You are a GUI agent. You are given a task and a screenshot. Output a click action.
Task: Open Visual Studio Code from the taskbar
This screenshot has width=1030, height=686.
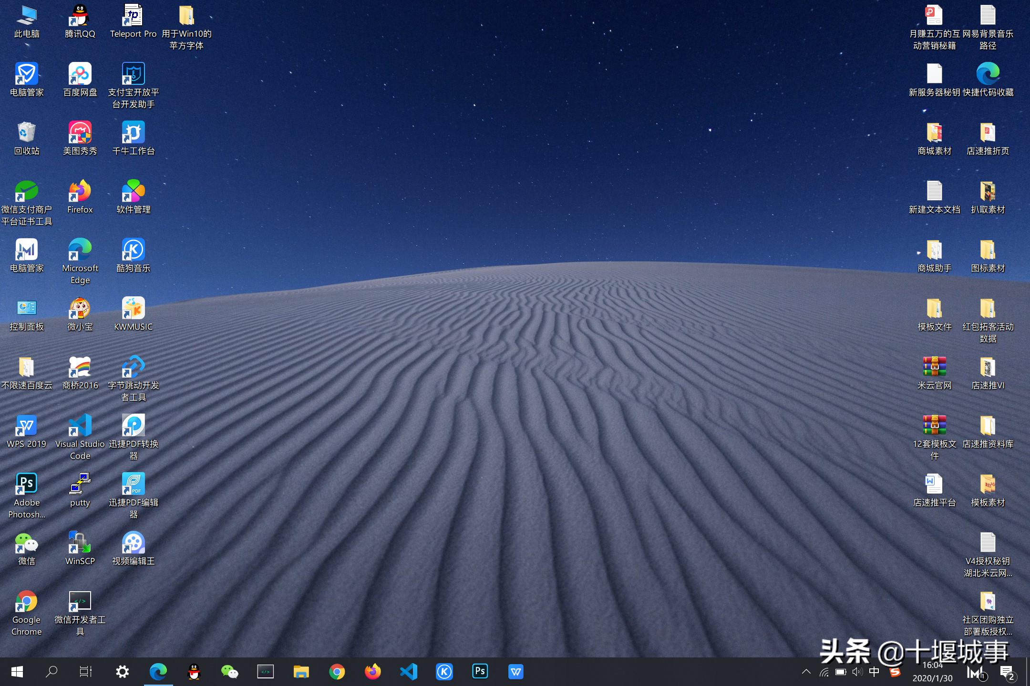tap(409, 671)
